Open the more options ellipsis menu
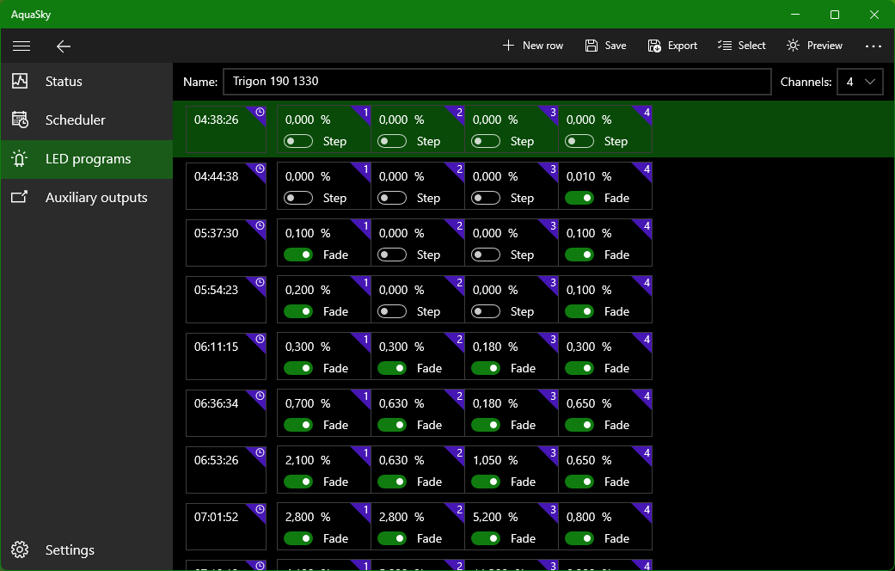Screen dimensions: 895x571 click(x=874, y=46)
